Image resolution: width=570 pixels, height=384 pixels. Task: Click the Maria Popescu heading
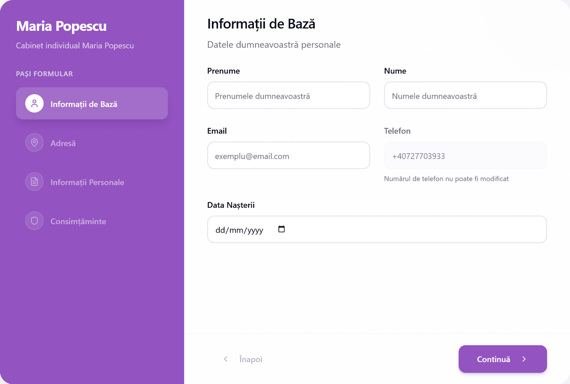(x=61, y=26)
